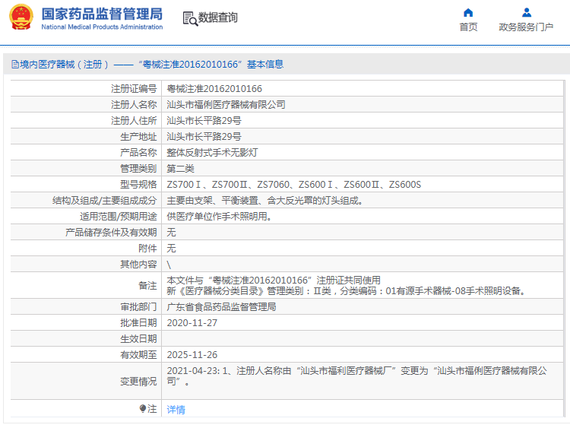570x428 pixels.
Task: Select registration number 粤械注准20162010166 value
Action: point(214,89)
